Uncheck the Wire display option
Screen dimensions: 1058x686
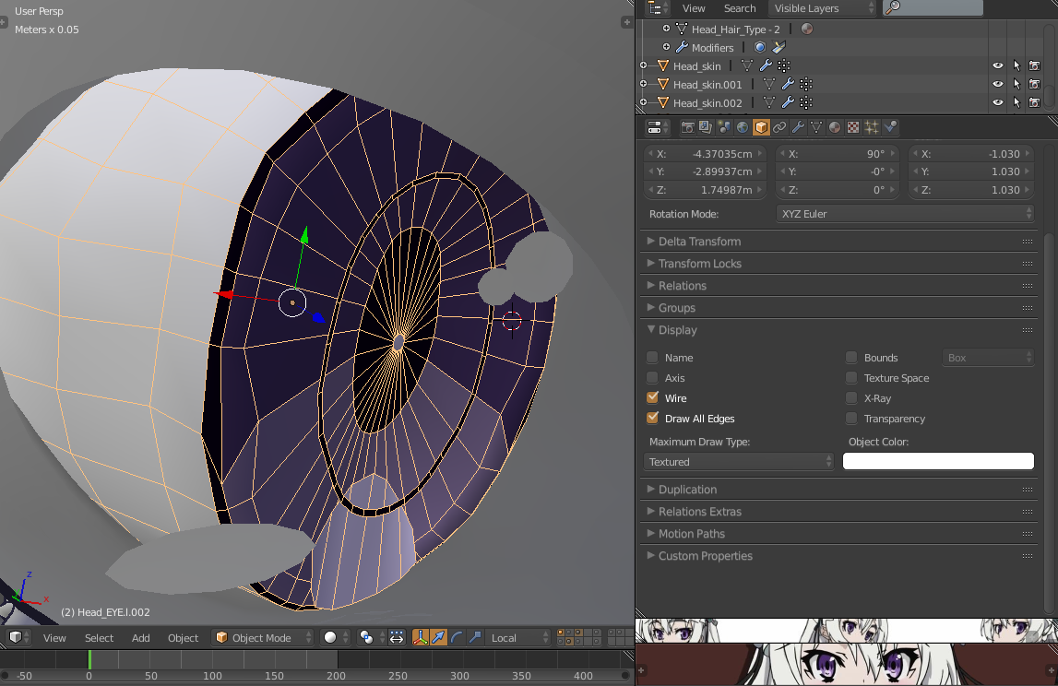click(653, 398)
